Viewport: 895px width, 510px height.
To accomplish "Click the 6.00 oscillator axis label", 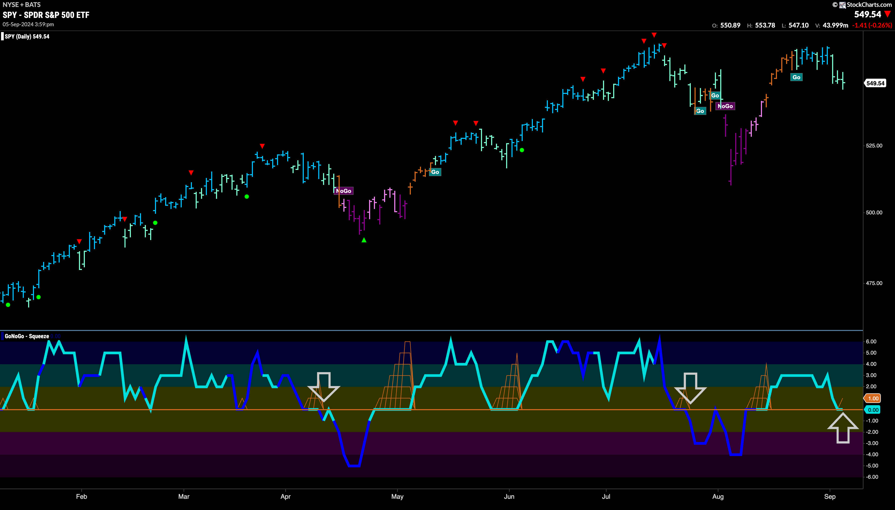I will (x=871, y=341).
